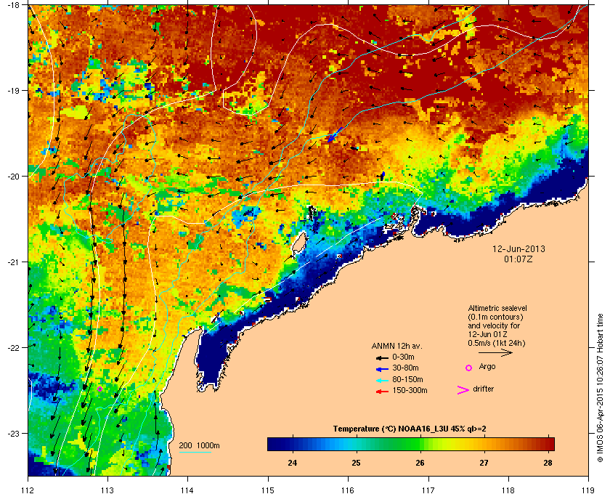Click the 30-80m depth label
Viewport: 610px width, 494px height.
[x=405, y=368]
